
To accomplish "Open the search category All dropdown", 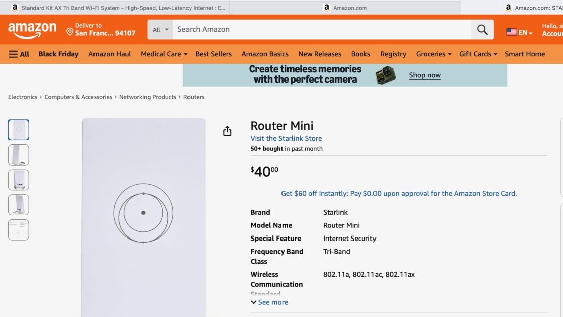I will point(160,30).
